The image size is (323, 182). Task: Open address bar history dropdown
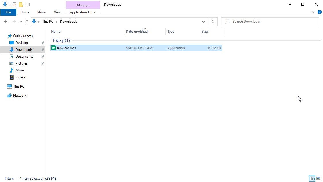point(204,22)
